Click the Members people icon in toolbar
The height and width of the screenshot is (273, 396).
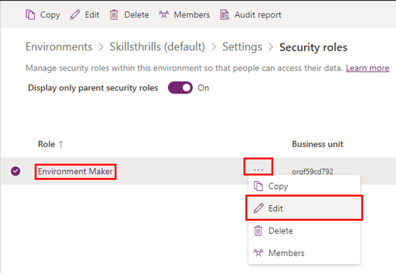point(164,15)
